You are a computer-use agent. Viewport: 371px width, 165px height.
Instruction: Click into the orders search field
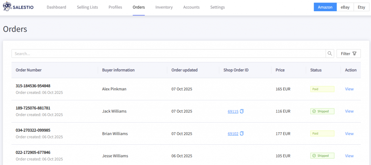168,54
